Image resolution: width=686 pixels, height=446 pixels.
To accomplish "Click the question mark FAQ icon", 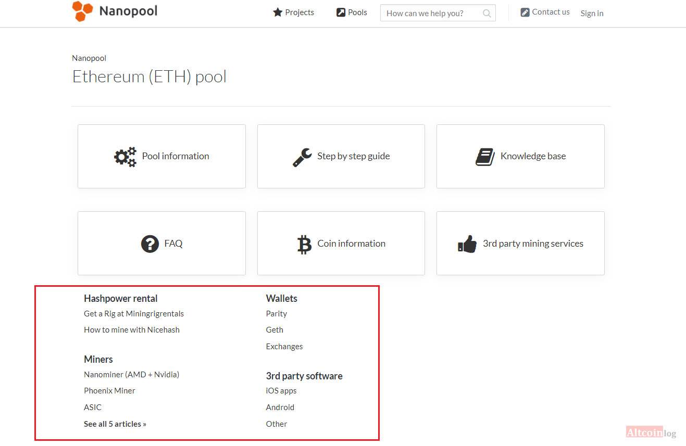I will 150,244.
